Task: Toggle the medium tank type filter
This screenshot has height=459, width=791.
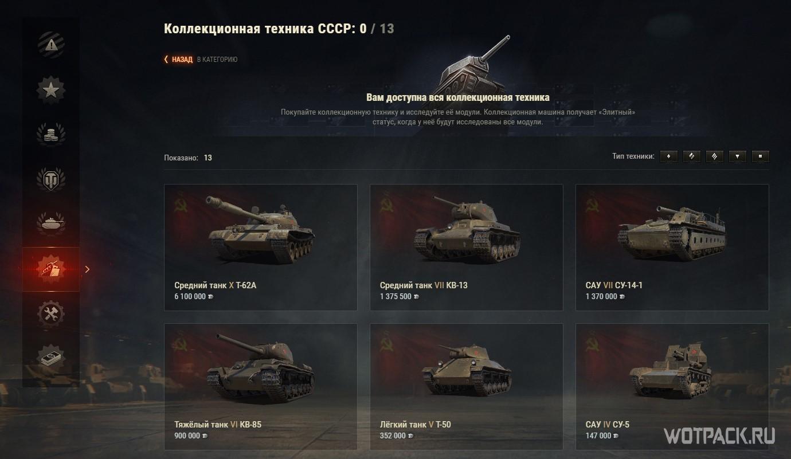Action: point(692,156)
